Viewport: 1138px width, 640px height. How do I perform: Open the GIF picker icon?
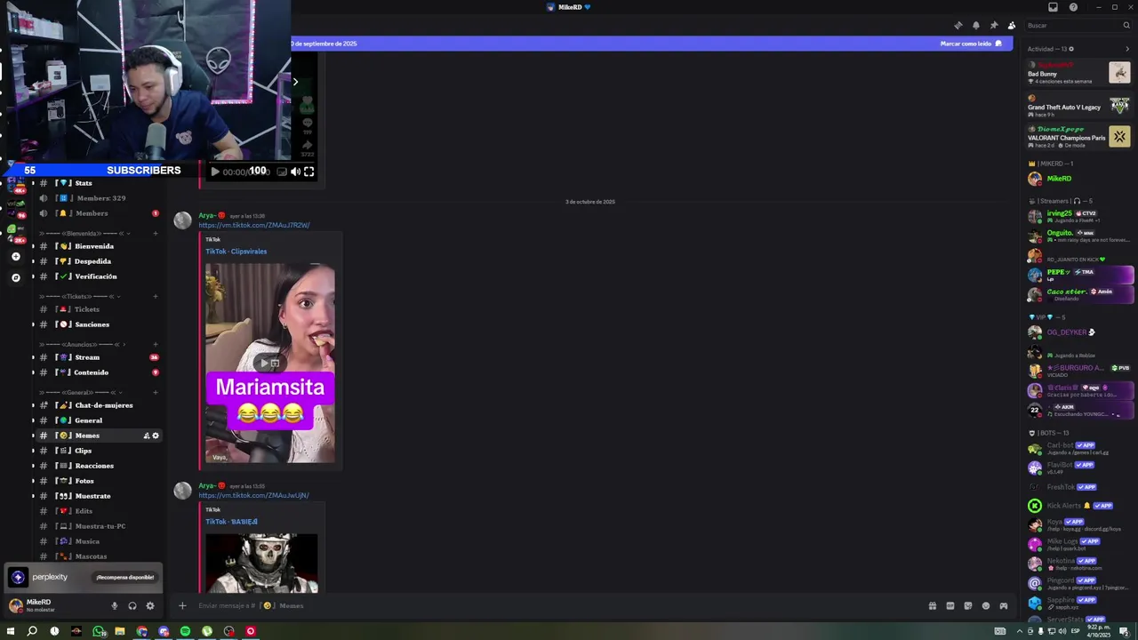(950, 606)
